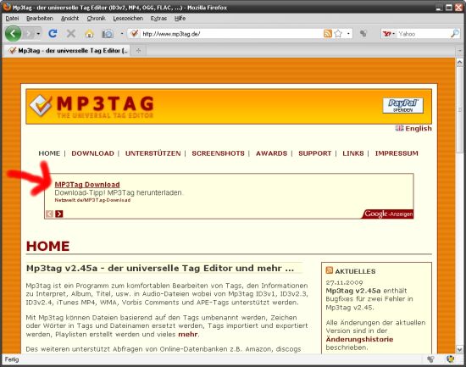Open the Extras menu
This screenshot has width=466, height=367.
(x=158, y=19)
